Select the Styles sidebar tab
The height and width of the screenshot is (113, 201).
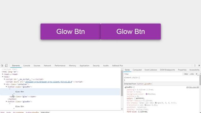click(127, 70)
